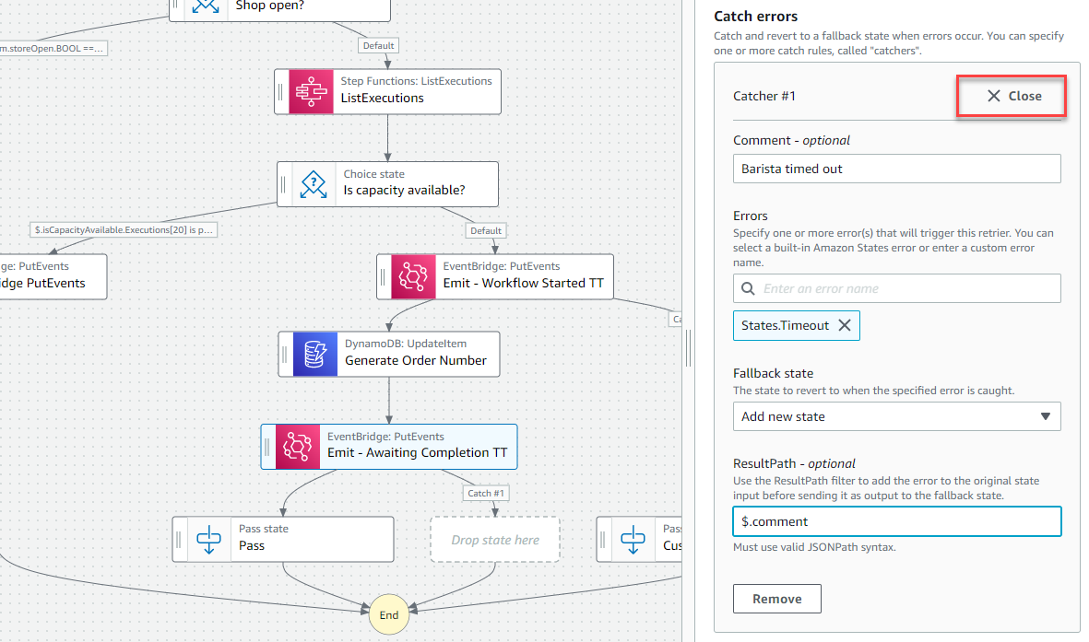Click the panel resize handle beside the canvas
The image size is (1089, 642).
click(688, 348)
